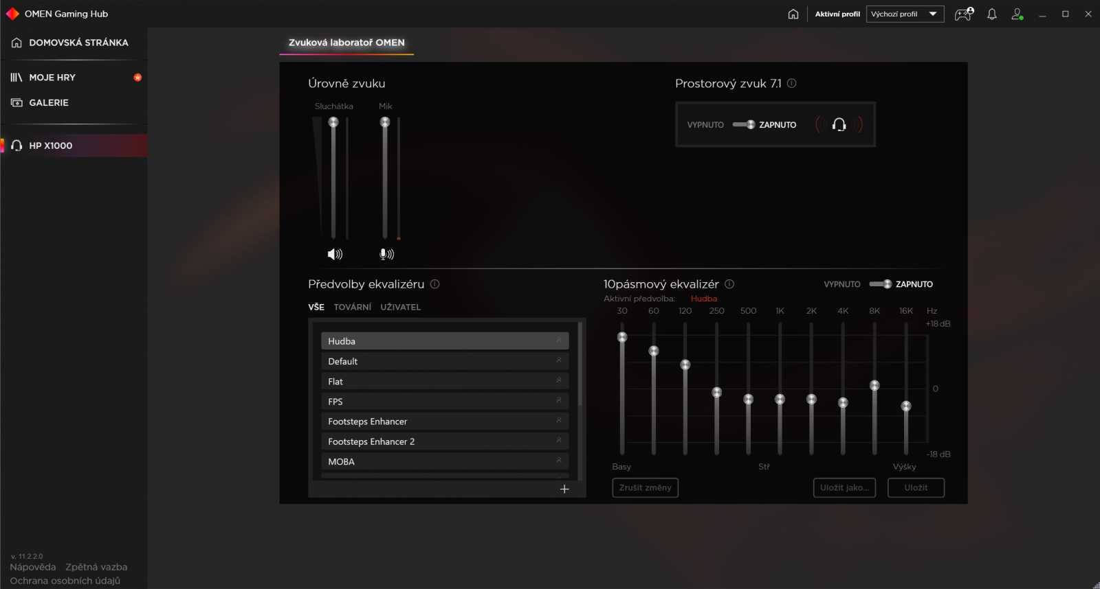
Task: Click the 1K equalizer slider handle
Action: point(780,399)
